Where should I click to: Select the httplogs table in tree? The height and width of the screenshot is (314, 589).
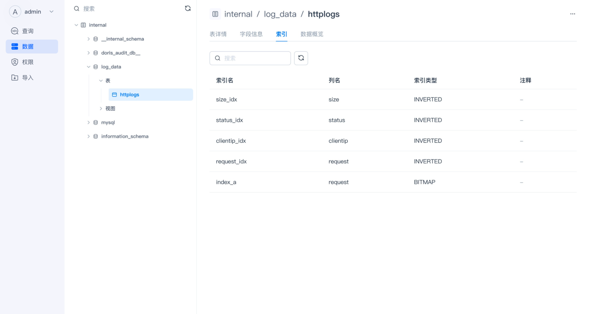point(130,95)
